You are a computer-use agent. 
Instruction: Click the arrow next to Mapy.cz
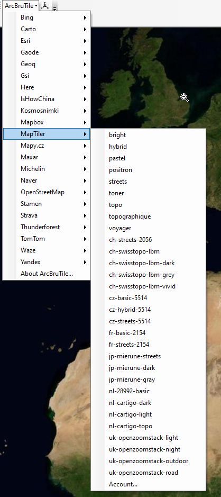coord(85,146)
